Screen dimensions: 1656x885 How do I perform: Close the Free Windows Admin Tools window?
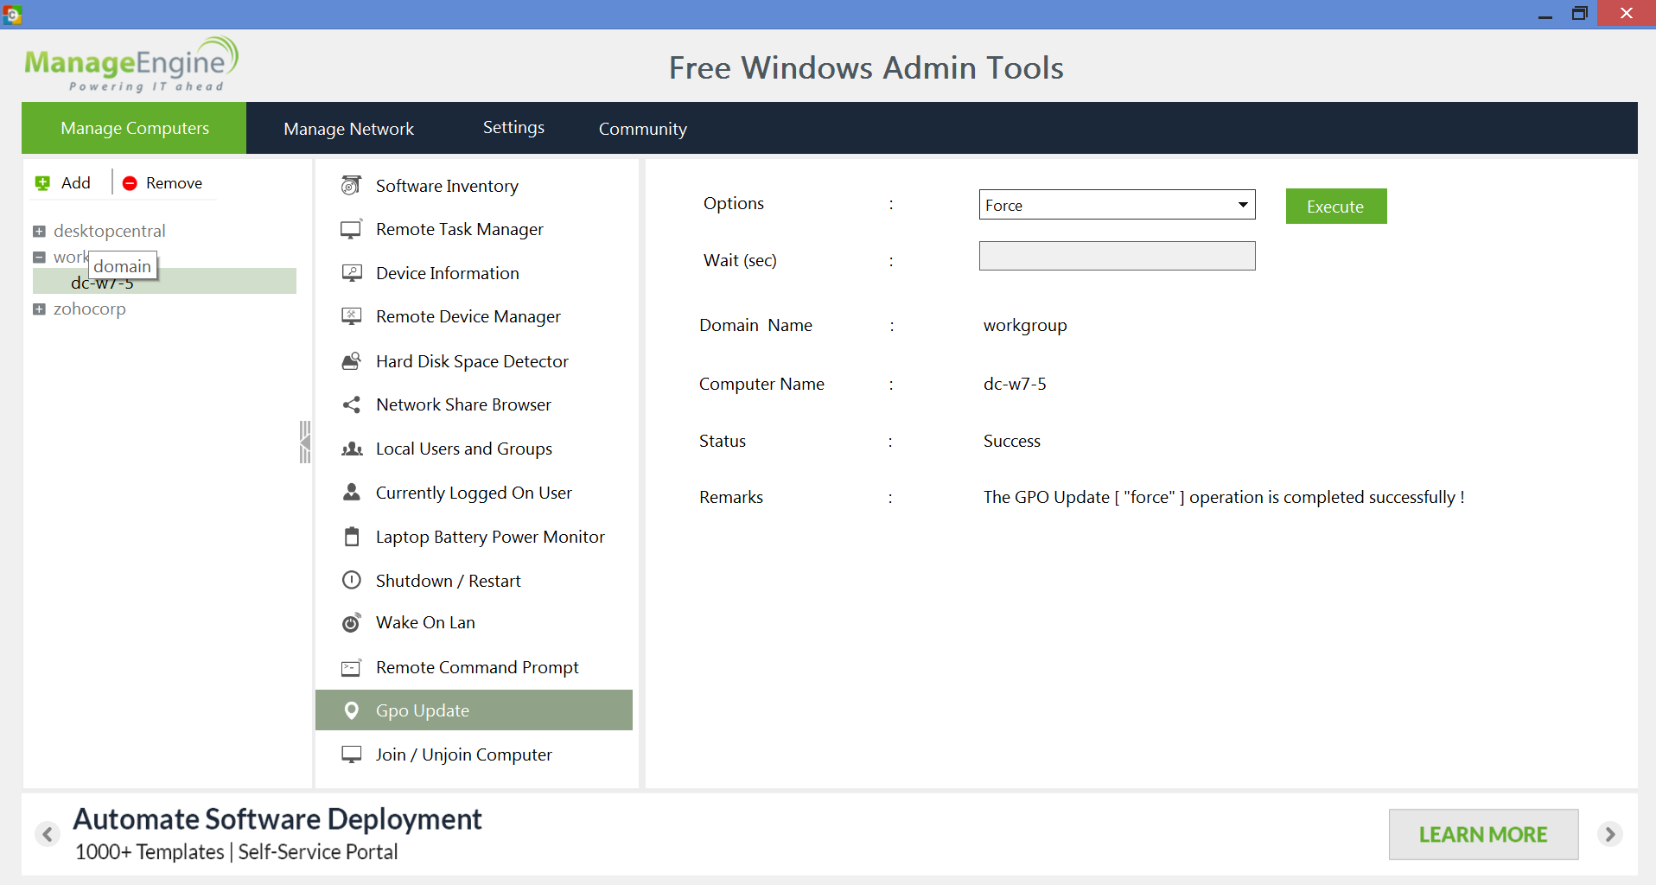pyautogui.click(x=1627, y=14)
